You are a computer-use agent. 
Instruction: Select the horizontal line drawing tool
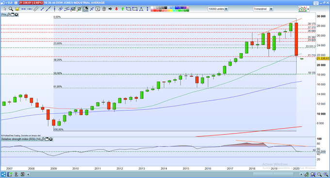point(24,9)
